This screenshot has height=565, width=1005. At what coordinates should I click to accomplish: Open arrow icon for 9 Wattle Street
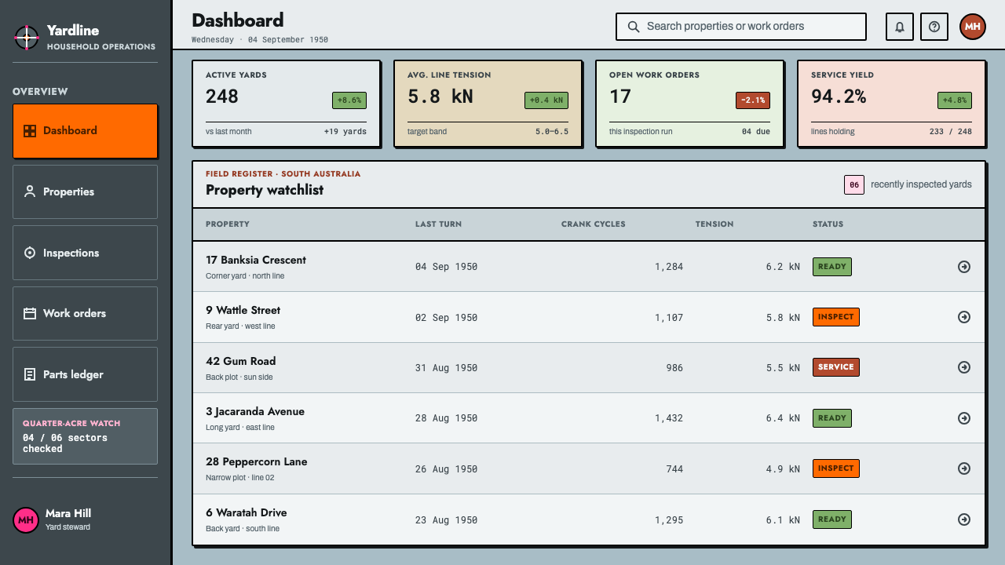pyautogui.click(x=964, y=317)
